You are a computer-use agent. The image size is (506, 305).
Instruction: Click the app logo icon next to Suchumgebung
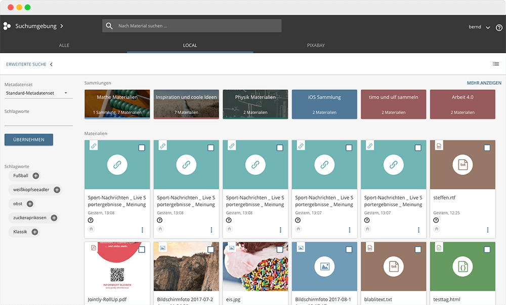7,26
